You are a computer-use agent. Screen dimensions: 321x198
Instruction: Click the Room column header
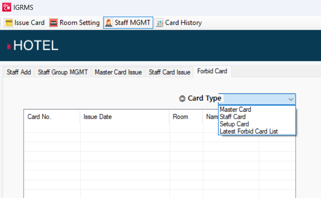point(186,117)
